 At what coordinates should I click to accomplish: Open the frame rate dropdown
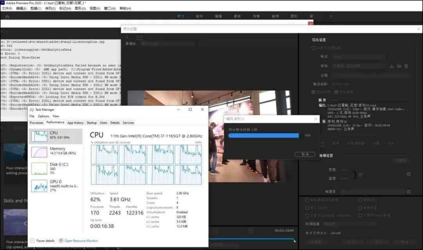click(x=372, y=192)
